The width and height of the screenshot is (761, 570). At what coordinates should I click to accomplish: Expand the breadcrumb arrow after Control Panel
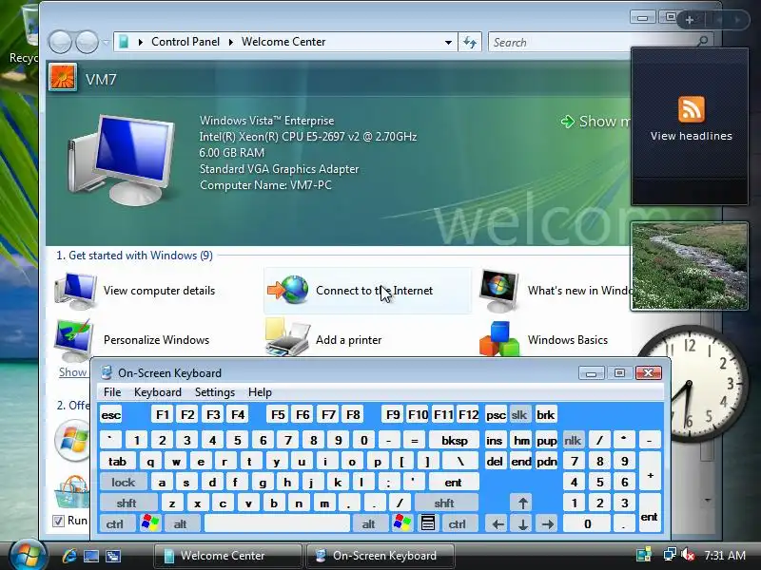231,42
